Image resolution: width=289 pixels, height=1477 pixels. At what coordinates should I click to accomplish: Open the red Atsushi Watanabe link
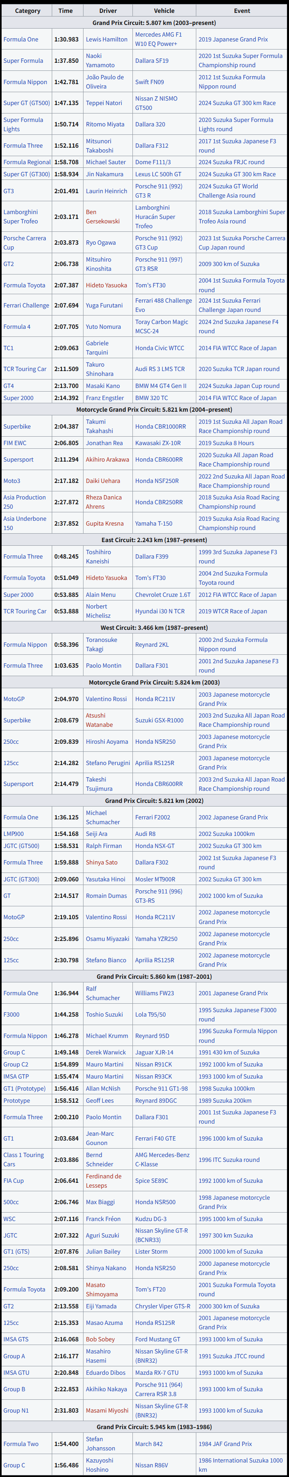(99, 720)
